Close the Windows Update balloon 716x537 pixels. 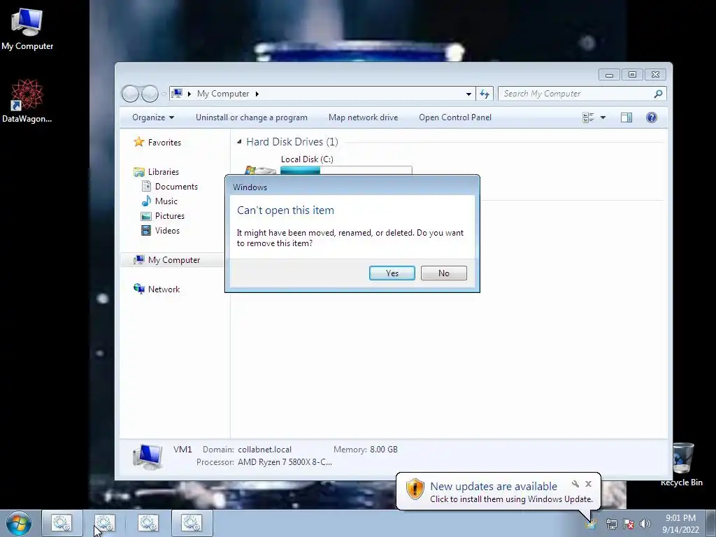pos(588,484)
